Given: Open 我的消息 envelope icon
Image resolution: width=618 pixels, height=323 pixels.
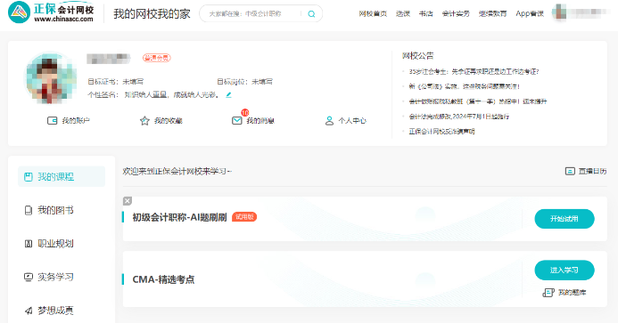Looking at the screenshot, I should click(236, 120).
